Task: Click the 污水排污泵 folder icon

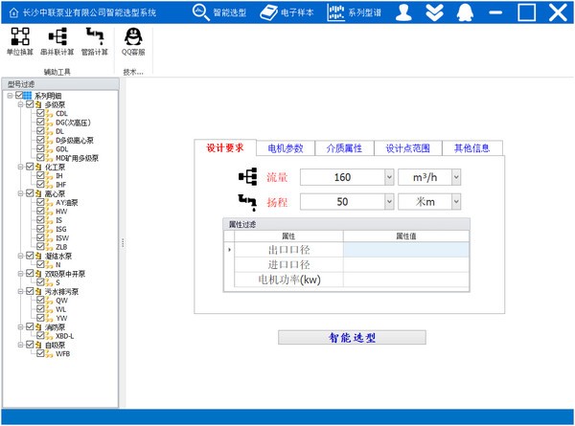Action: 38,292
